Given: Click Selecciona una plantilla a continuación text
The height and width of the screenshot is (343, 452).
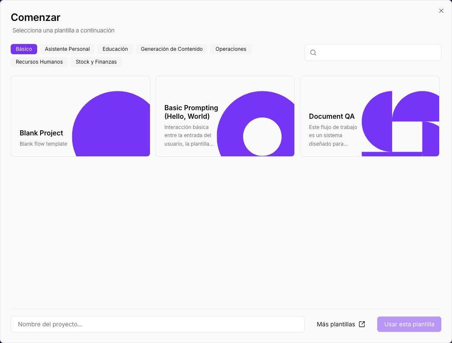Looking at the screenshot, I should pos(63,31).
